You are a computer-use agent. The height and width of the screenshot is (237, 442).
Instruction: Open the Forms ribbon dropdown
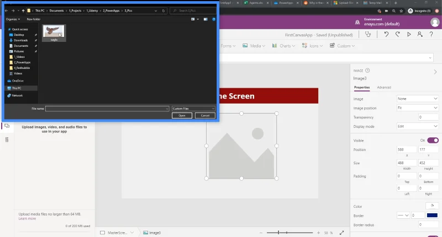[228, 46]
